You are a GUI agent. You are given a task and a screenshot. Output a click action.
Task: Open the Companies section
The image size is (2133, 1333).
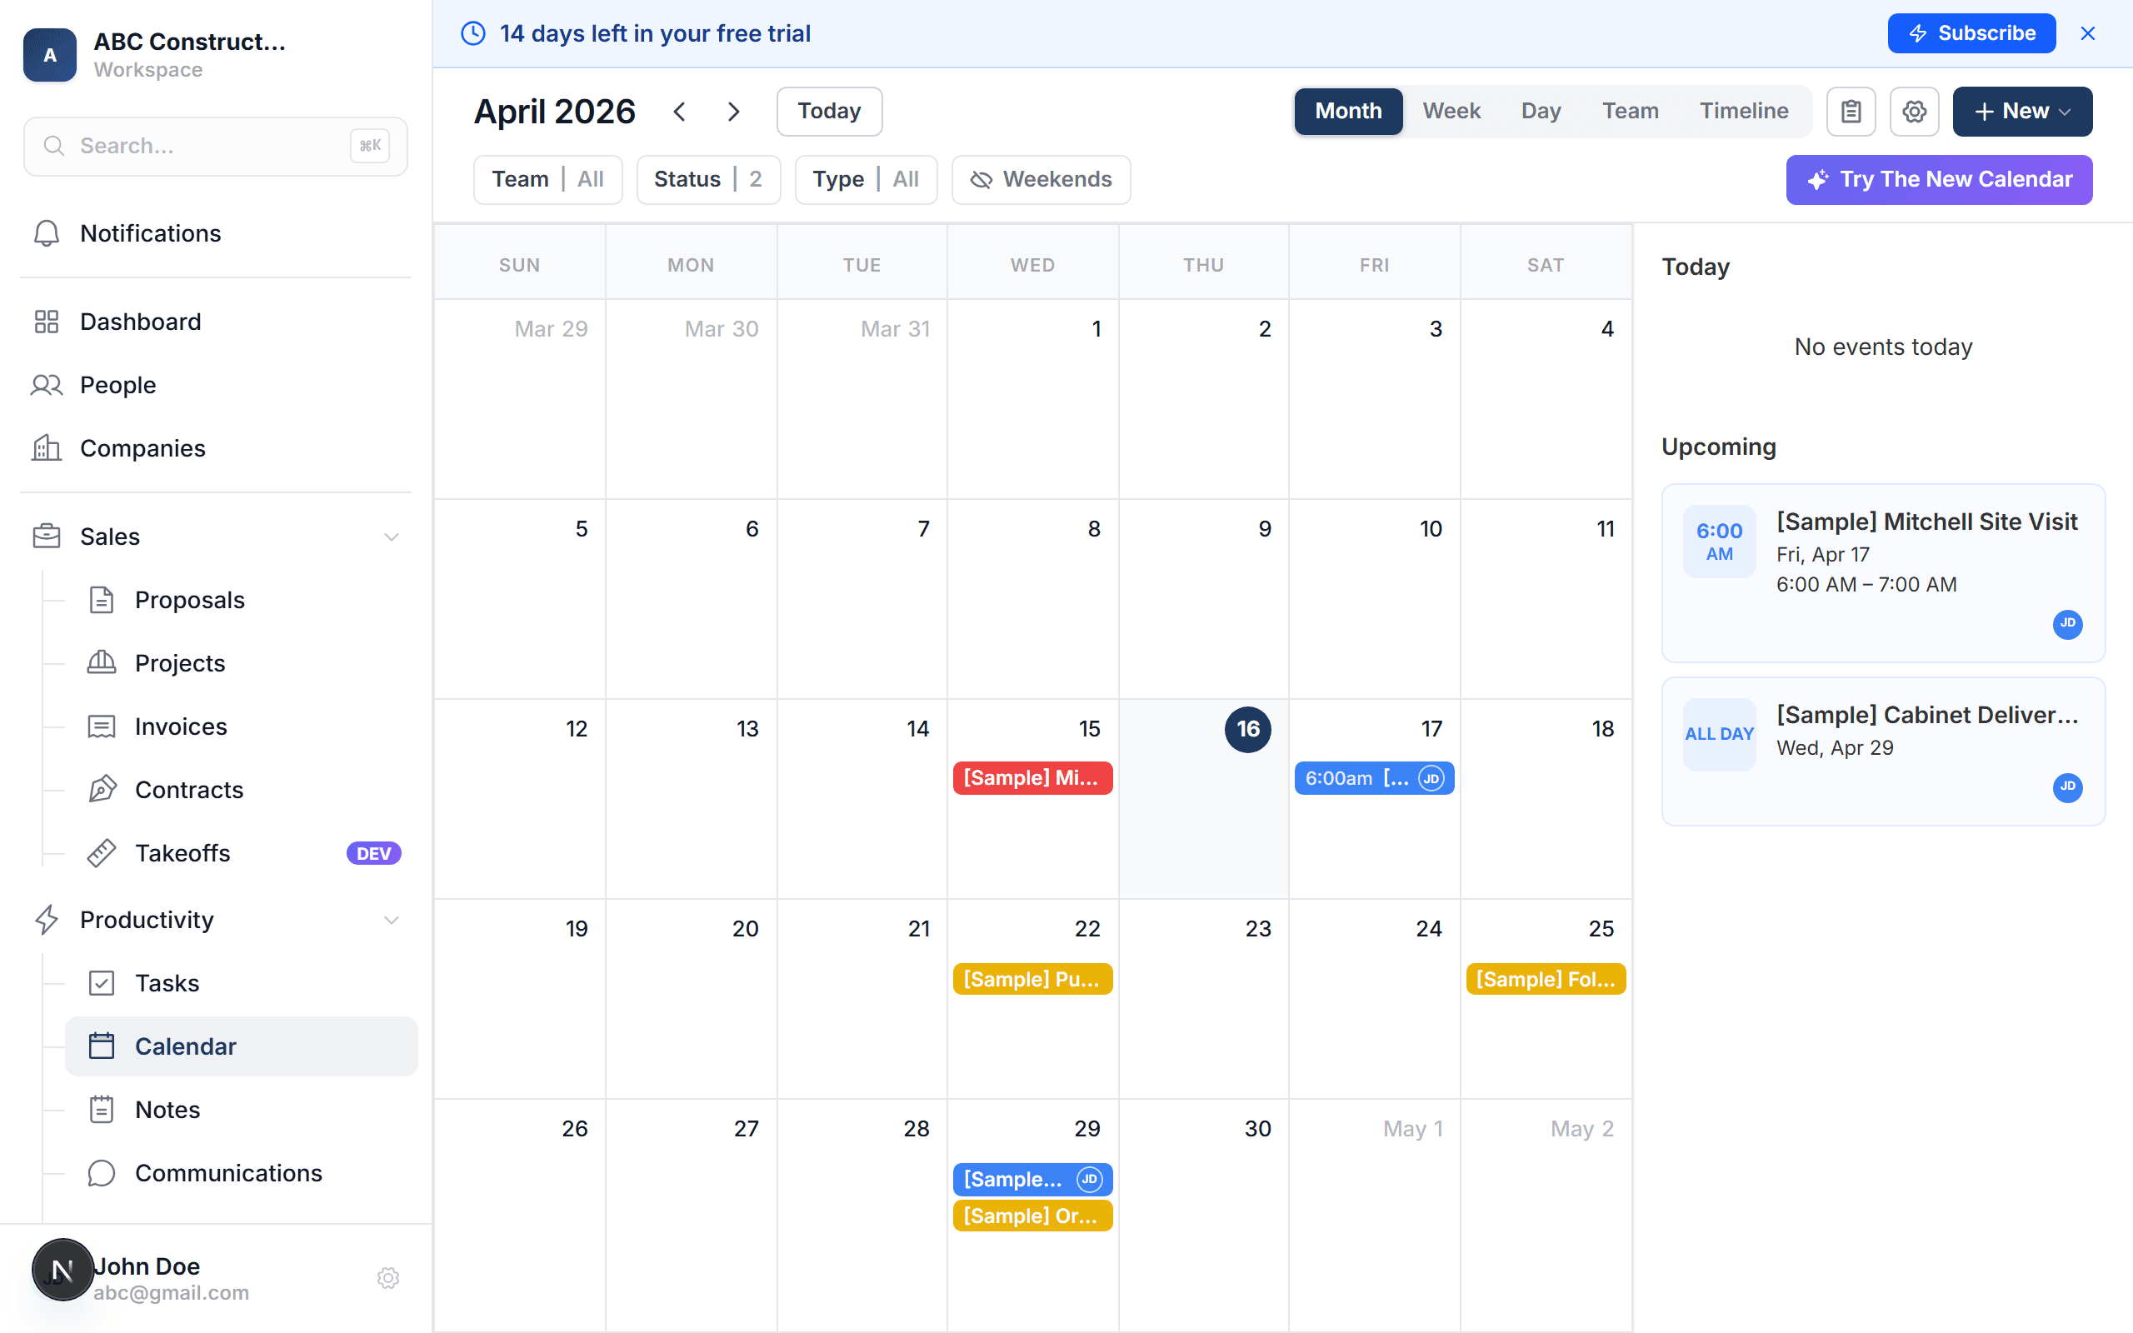tap(142, 448)
